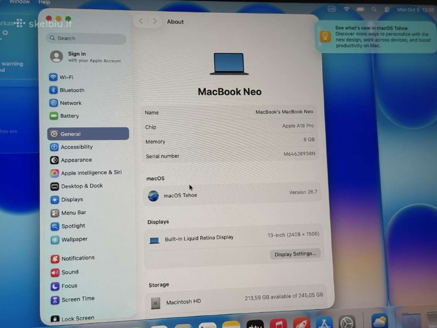Open the Help menu
437x328 pixels.
click(44, 2)
